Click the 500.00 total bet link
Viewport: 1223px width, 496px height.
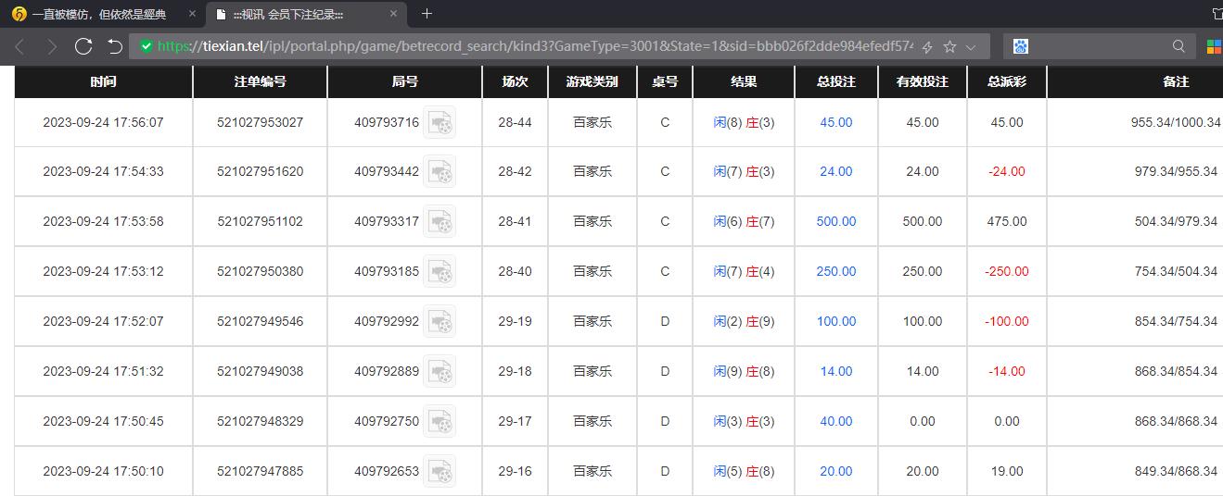tap(835, 222)
